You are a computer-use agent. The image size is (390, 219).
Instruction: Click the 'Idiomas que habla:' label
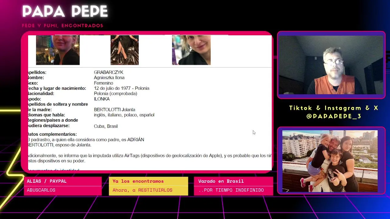tap(46, 115)
